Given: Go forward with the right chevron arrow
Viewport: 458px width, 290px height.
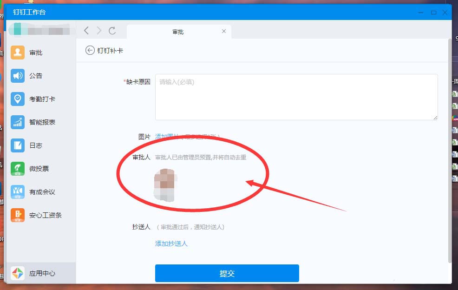Looking at the screenshot, I should 99,30.
